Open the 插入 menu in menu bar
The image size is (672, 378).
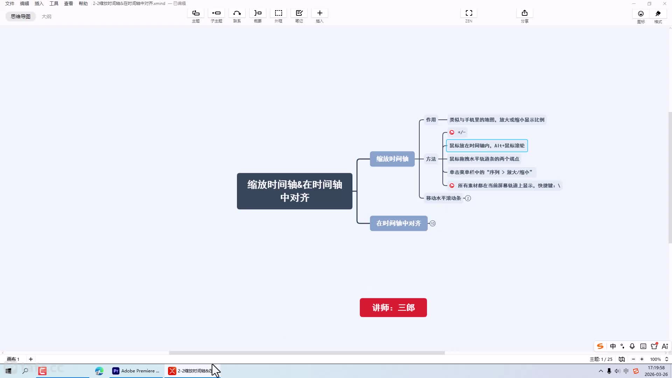(39, 3)
